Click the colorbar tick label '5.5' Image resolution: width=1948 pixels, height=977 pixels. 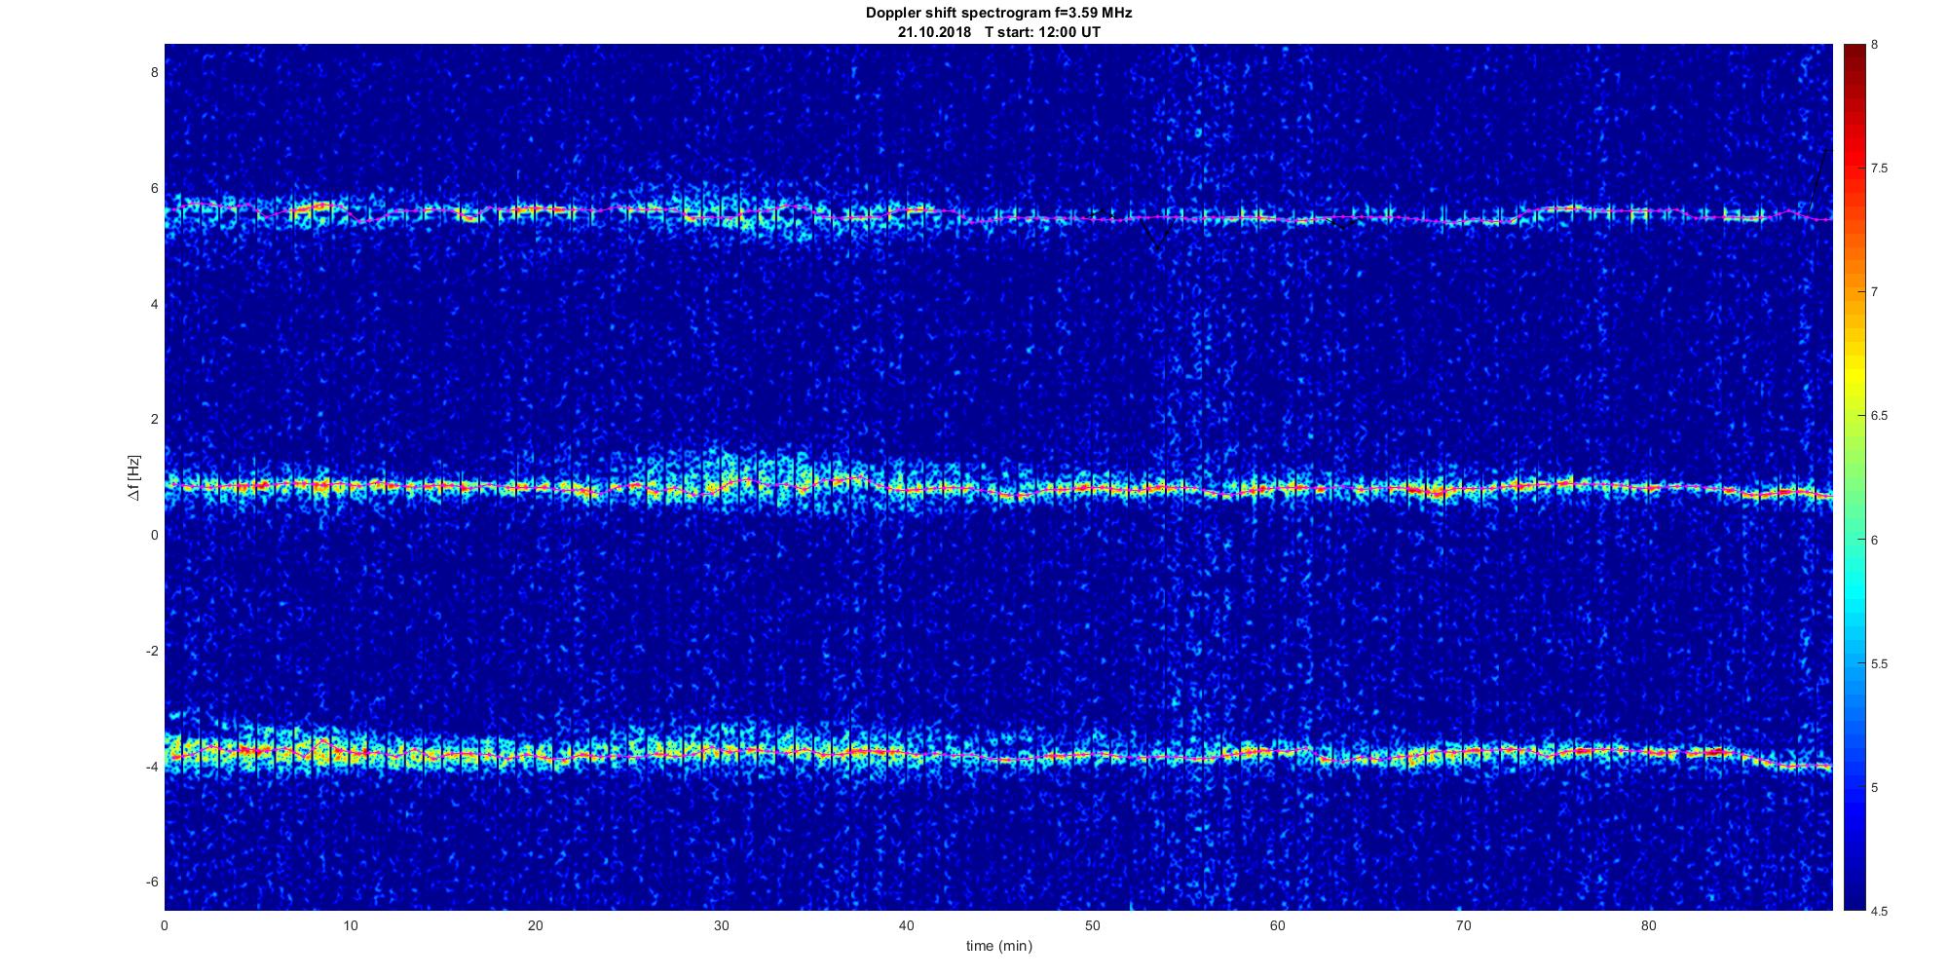[x=1879, y=664]
